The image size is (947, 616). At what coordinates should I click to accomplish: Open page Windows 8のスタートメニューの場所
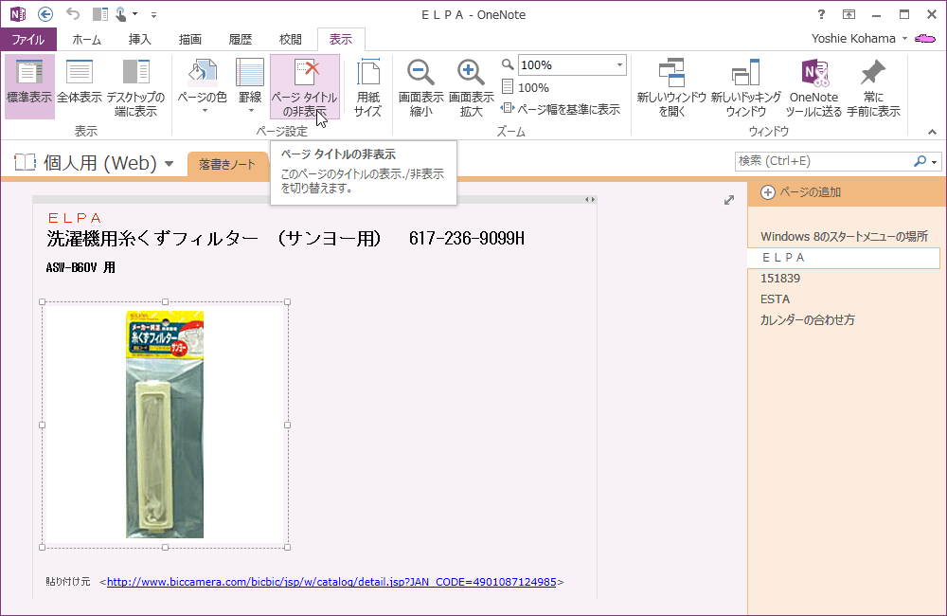click(844, 236)
